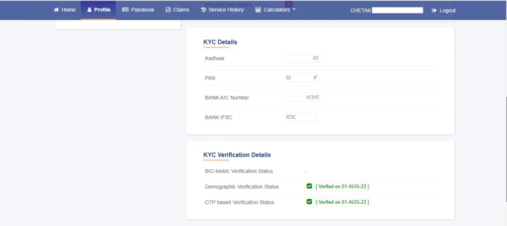Click the Logout text link
This screenshot has height=226, width=507.
pos(447,10)
